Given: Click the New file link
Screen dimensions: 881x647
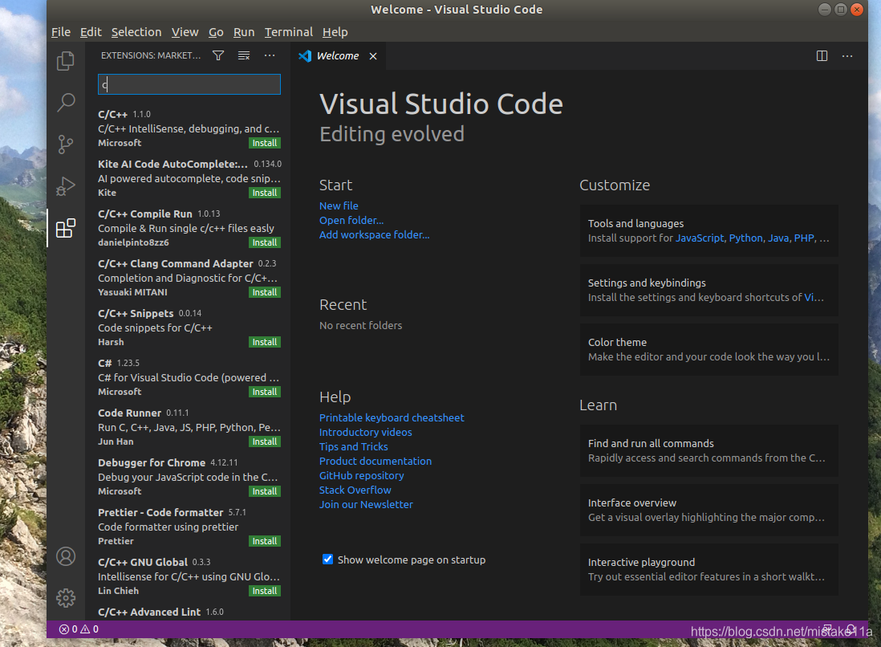Looking at the screenshot, I should [x=339, y=205].
